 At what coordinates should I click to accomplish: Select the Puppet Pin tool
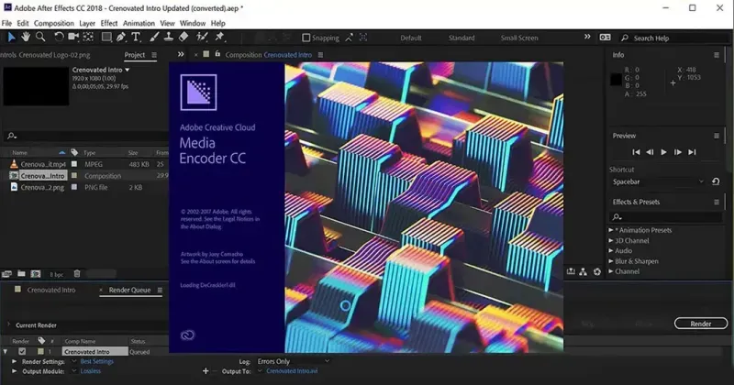(219, 37)
